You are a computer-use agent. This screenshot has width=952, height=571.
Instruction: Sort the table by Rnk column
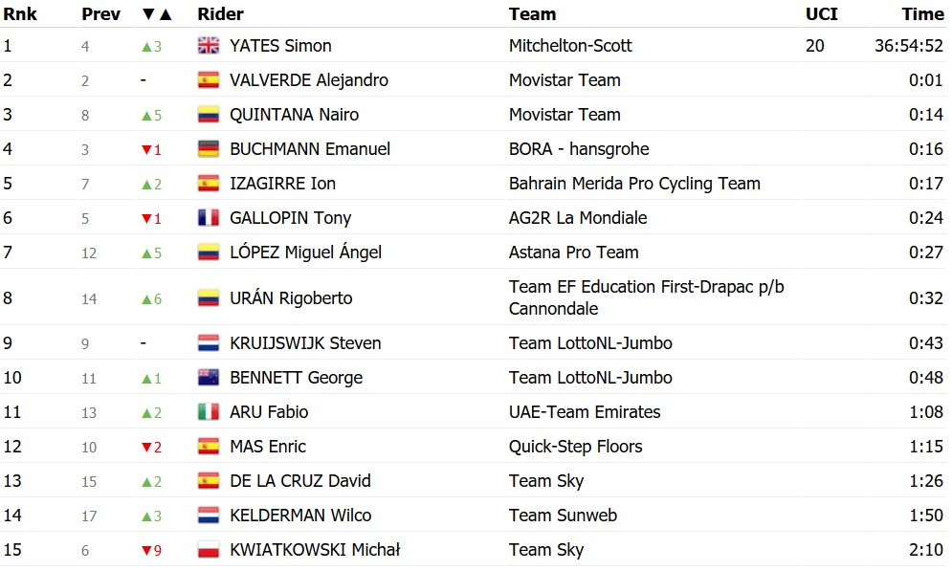click(19, 14)
